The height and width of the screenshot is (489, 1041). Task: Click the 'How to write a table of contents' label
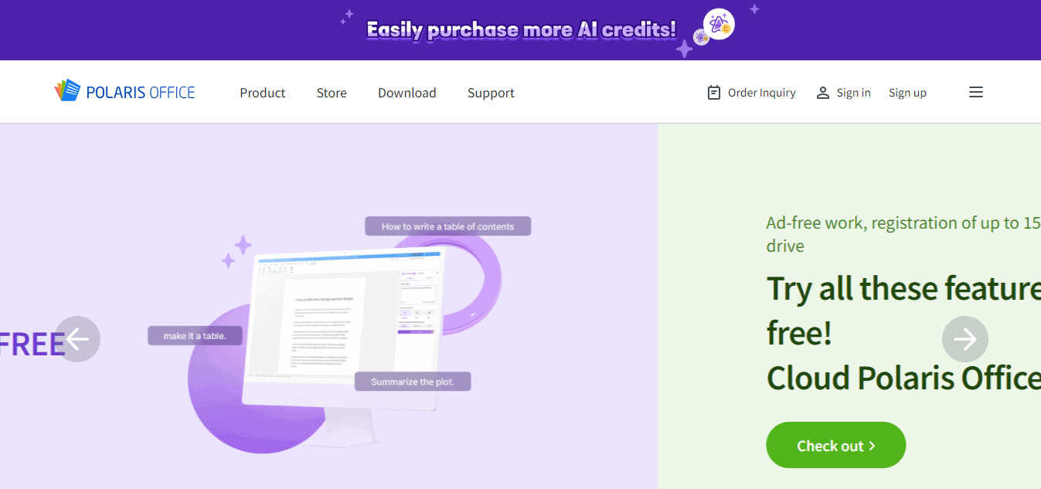pyautogui.click(x=447, y=226)
